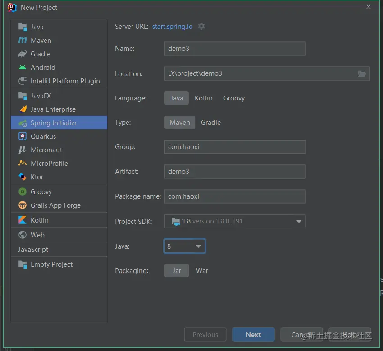Click the Empty Project folder icon
The width and height of the screenshot is (383, 351).
coord(23,264)
